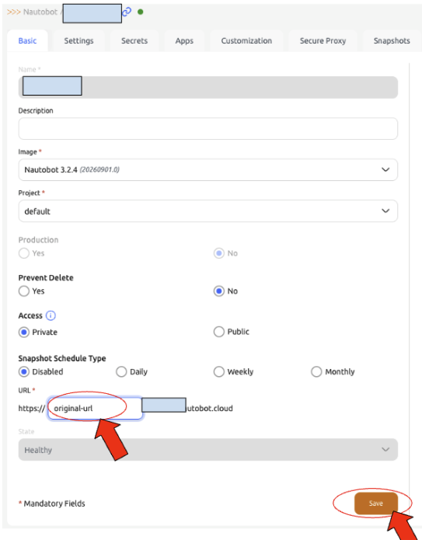Switch to the Settings tab
The image size is (422, 540).
click(78, 40)
